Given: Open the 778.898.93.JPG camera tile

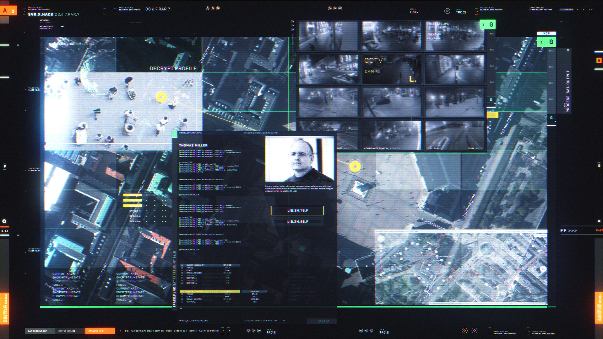Looking at the screenshot, I should (x=454, y=36).
